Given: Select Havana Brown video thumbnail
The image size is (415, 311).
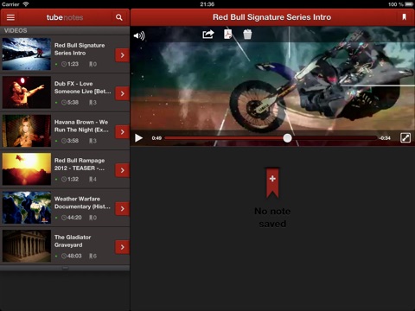Looking at the screenshot, I should [x=27, y=130].
